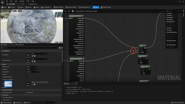Apply material changes
This screenshot has height=104, width=185.
pyautogui.click(x=21, y=7)
